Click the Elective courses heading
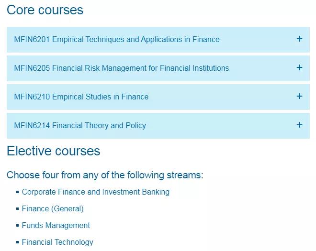The width and height of the screenshot is (316, 251). pyautogui.click(x=54, y=151)
